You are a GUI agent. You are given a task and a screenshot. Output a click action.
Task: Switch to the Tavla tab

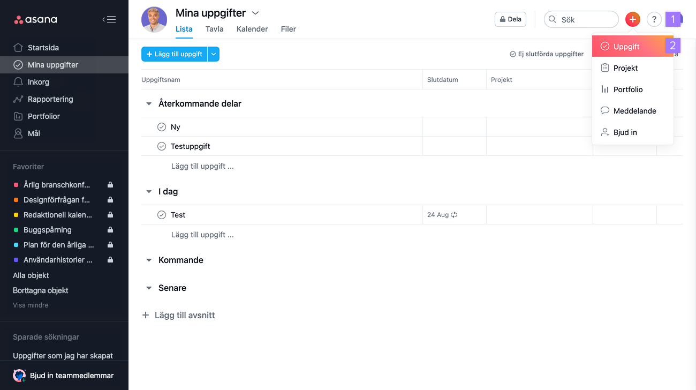214,29
